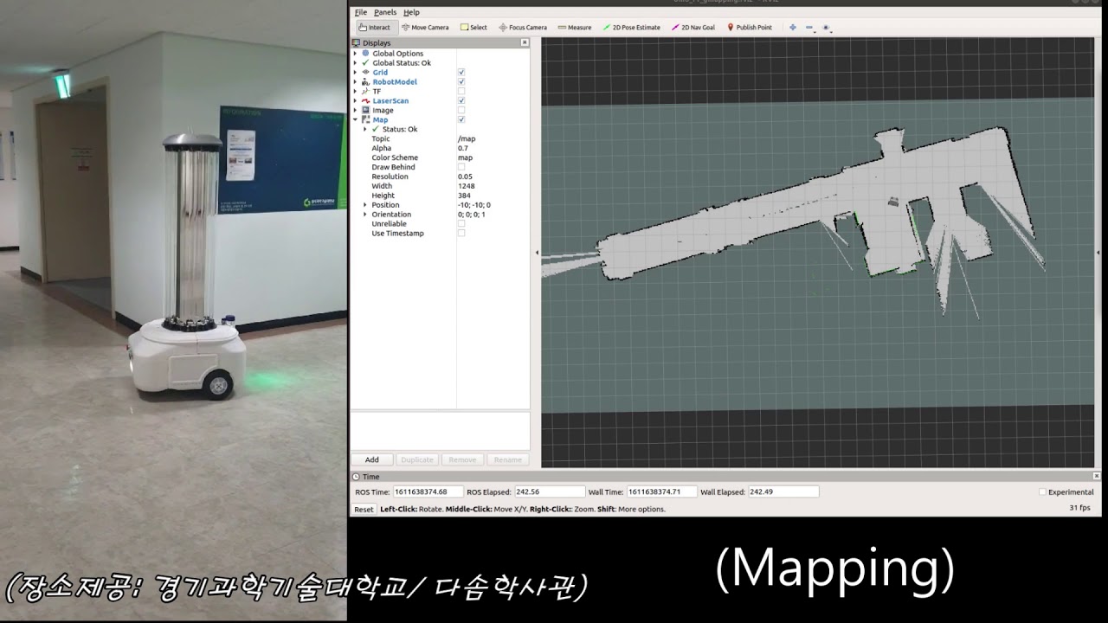Open the toolbar style options icon
Viewport: 1108px width, 623px height.
coord(827,28)
